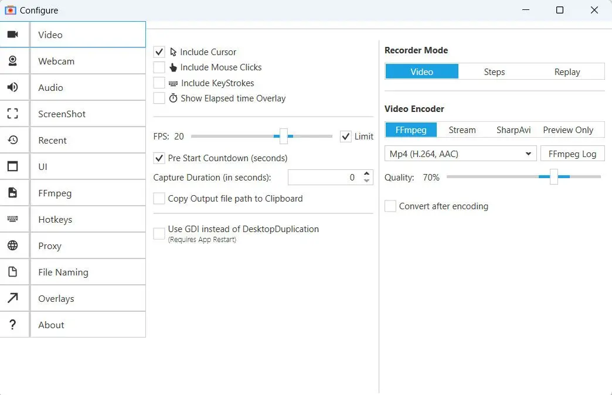Uncheck the Include Cursor checkbox
The width and height of the screenshot is (612, 395).
point(159,52)
